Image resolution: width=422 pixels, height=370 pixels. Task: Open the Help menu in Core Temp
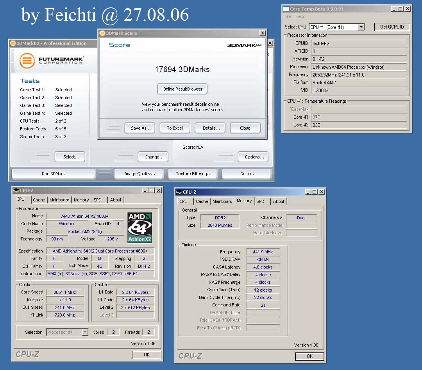[x=300, y=16]
